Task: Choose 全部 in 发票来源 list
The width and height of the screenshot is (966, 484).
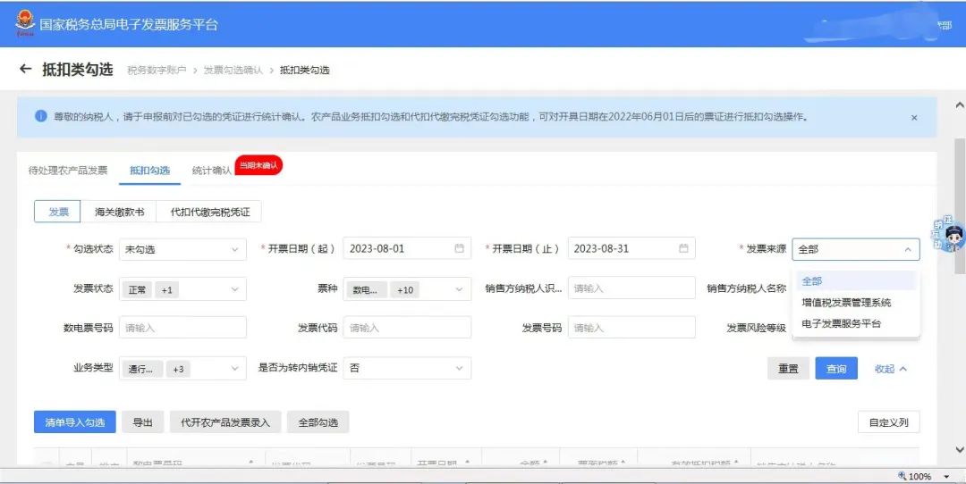Action: click(856, 281)
